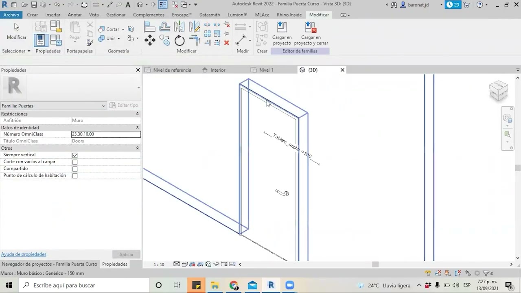Collapse the Datos de identidad section
Image resolution: width=521 pixels, height=293 pixels.
[137, 128]
